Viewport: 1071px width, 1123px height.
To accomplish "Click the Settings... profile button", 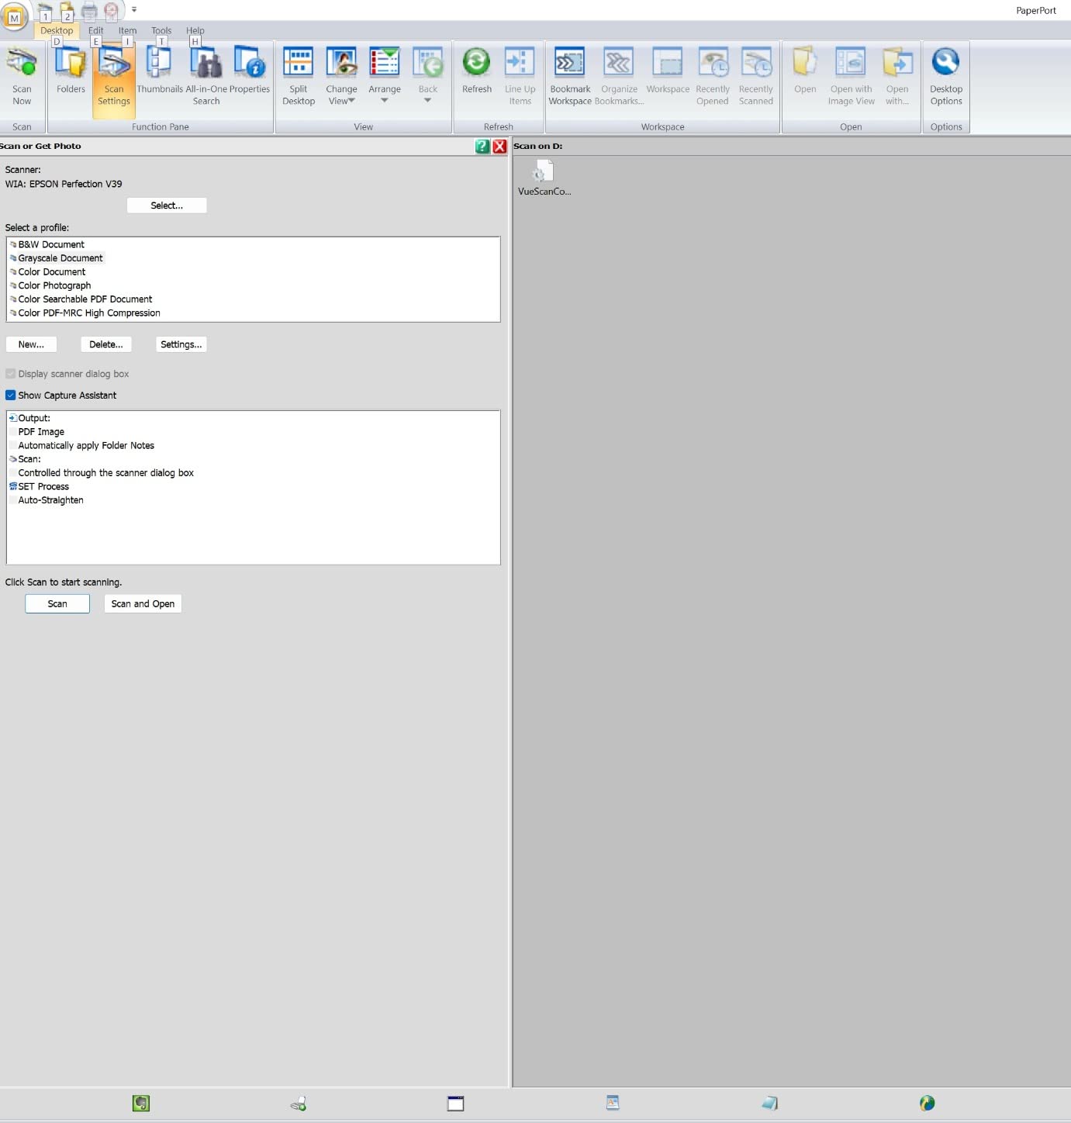I will click(181, 344).
